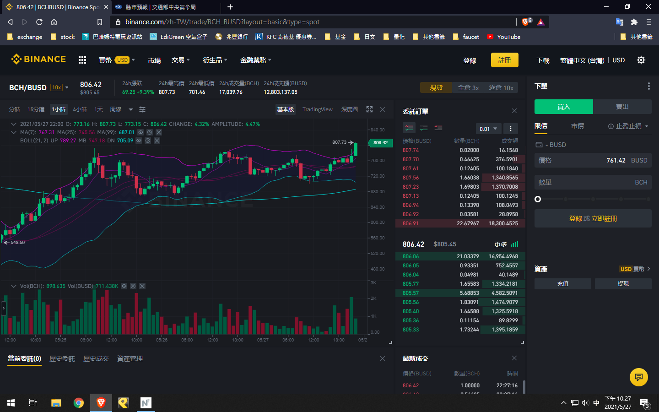Viewport: 659px width, 412px height.
Task: Open MA indicator settings icon
Action: (x=150, y=132)
